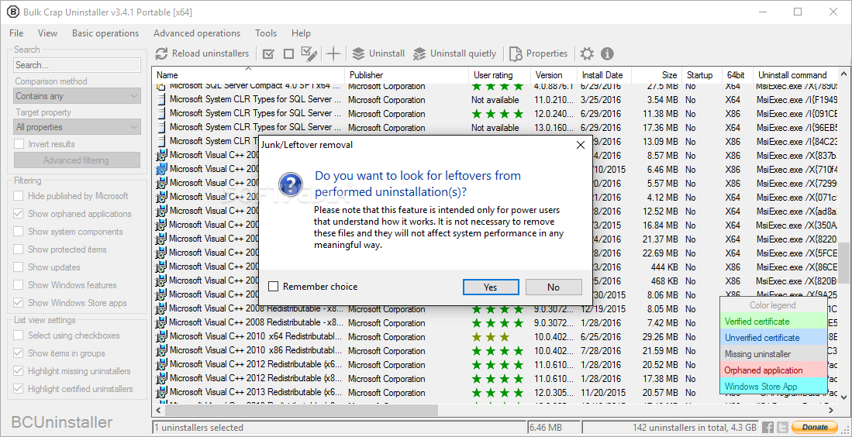Enable Hide published by Microsoft
The width and height of the screenshot is (852, 437).
[19, 196]
